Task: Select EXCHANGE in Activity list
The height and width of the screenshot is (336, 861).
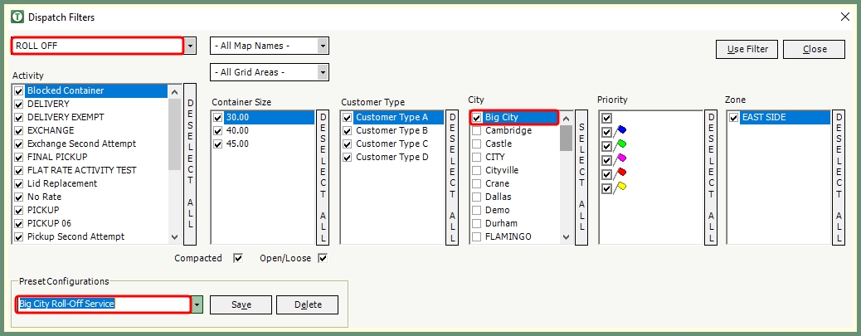Action: pyautogui.click(x=51, y=130)
